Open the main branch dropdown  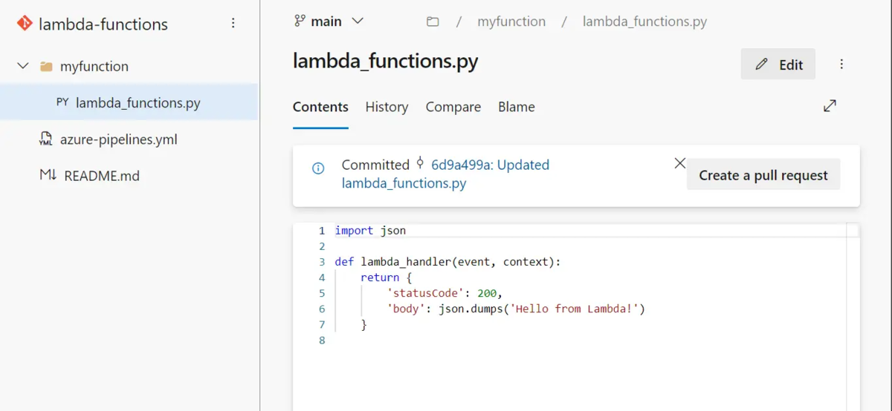tap(329, 22)
